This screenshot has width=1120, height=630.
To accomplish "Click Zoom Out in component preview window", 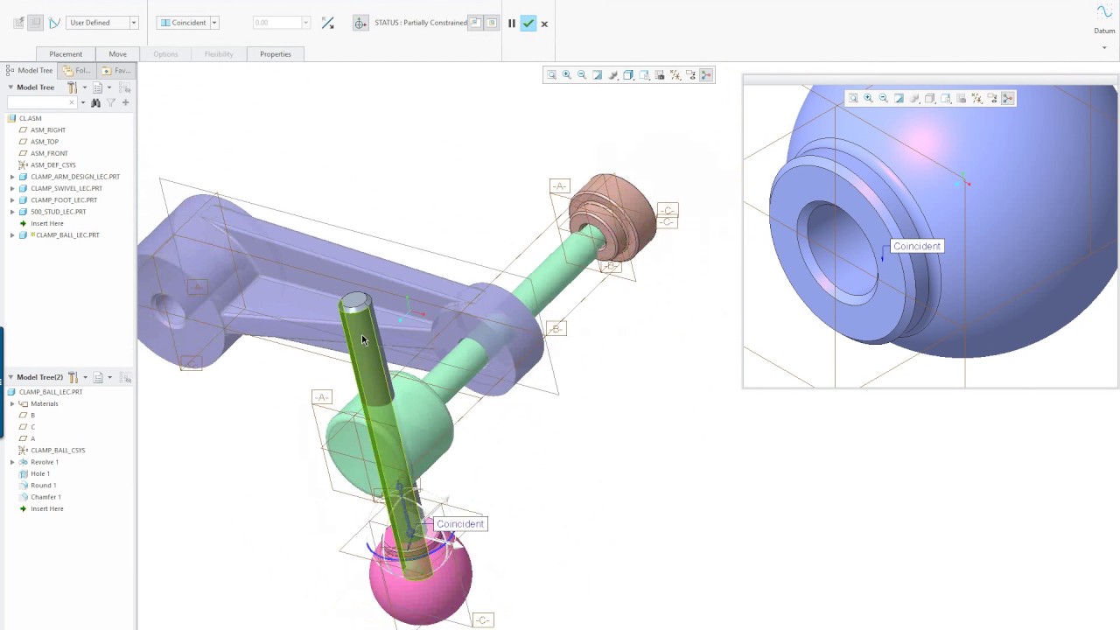I will [883, 99].
